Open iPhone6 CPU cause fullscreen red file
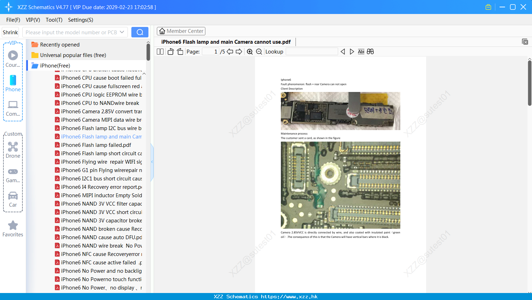532x300 pixels. click(98, 86)
